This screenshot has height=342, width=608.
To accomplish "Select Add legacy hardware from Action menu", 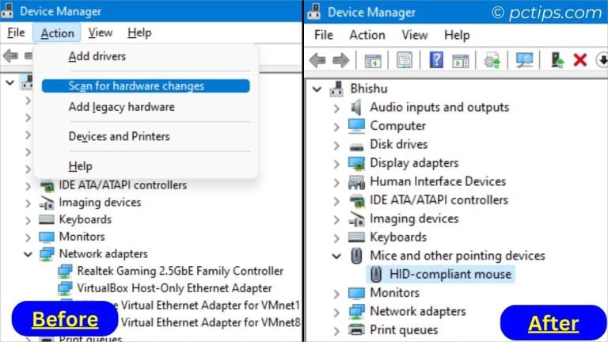I will click(x=121, y=107).
